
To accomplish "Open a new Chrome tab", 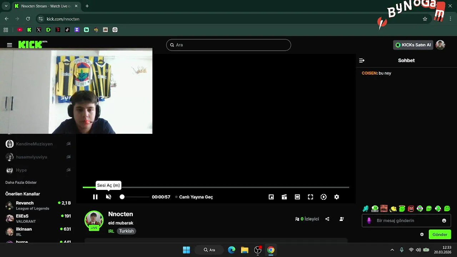I will coord(87,6).
